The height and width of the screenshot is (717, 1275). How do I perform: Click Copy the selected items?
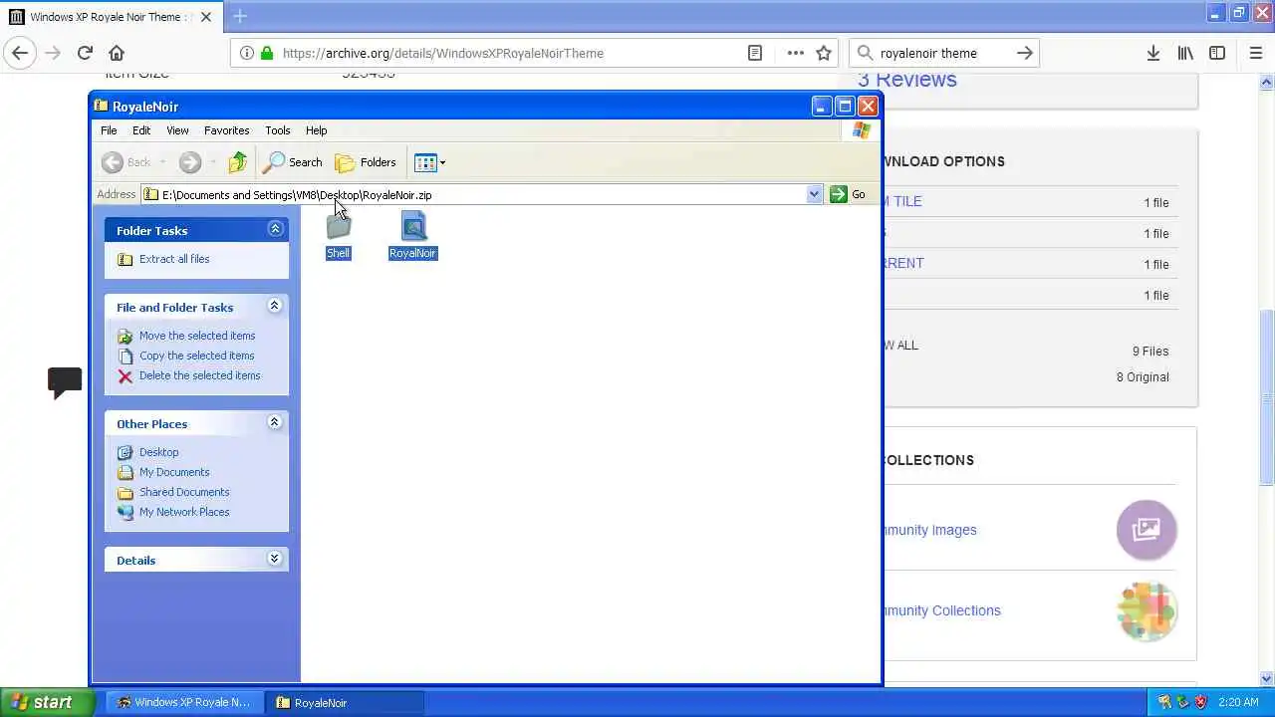pyautogui.click(x=196, y=356)
